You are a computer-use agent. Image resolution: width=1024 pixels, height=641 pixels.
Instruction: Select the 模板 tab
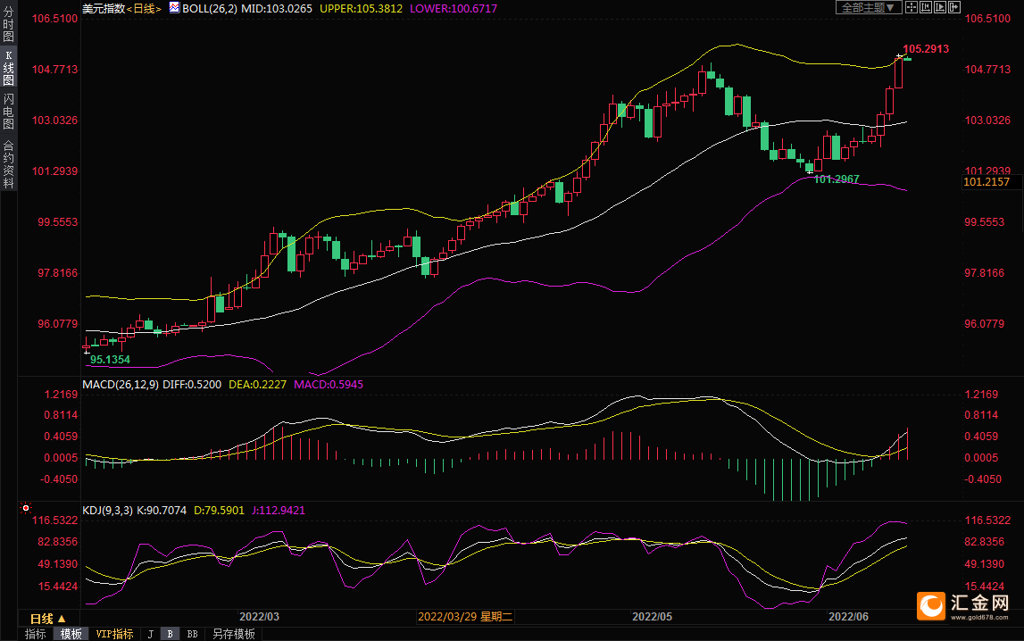tap(71, 634)
